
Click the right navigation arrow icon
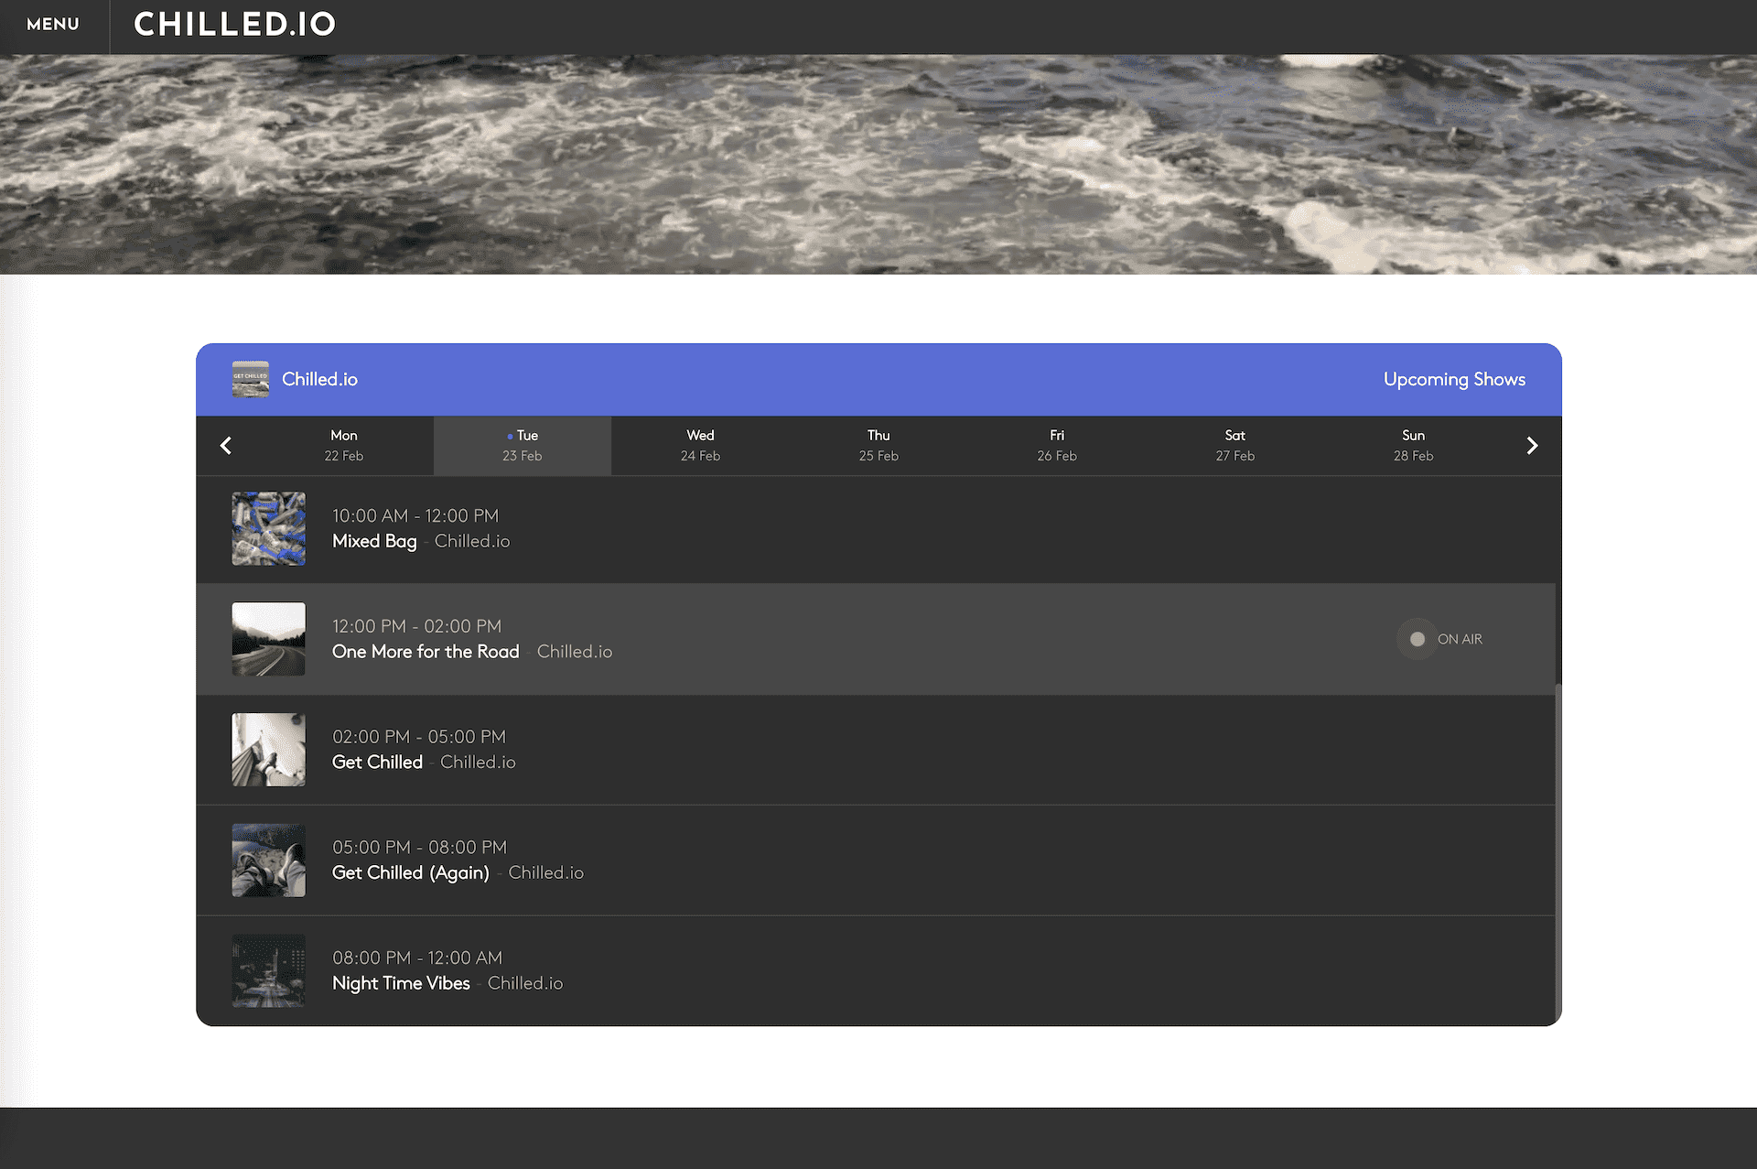tap(1533, 445)
